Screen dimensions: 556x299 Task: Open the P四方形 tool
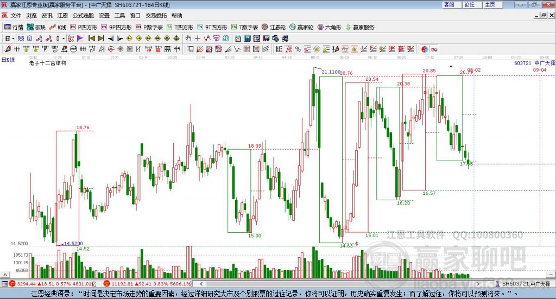coord(84,27)
